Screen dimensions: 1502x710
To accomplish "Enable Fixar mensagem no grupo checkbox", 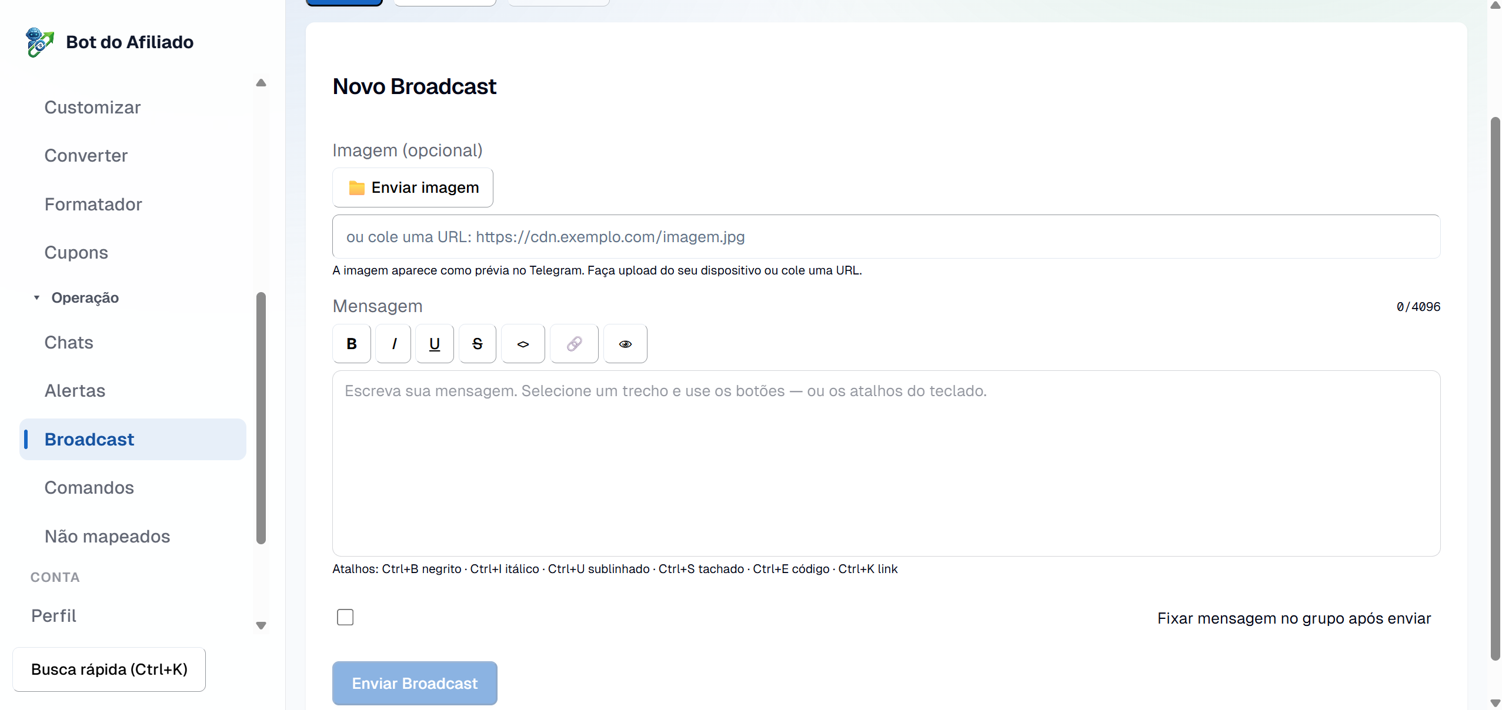I will pyautogui.click(x=345, y=617).
